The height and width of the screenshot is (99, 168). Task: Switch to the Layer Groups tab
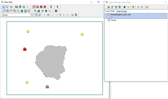121,11
